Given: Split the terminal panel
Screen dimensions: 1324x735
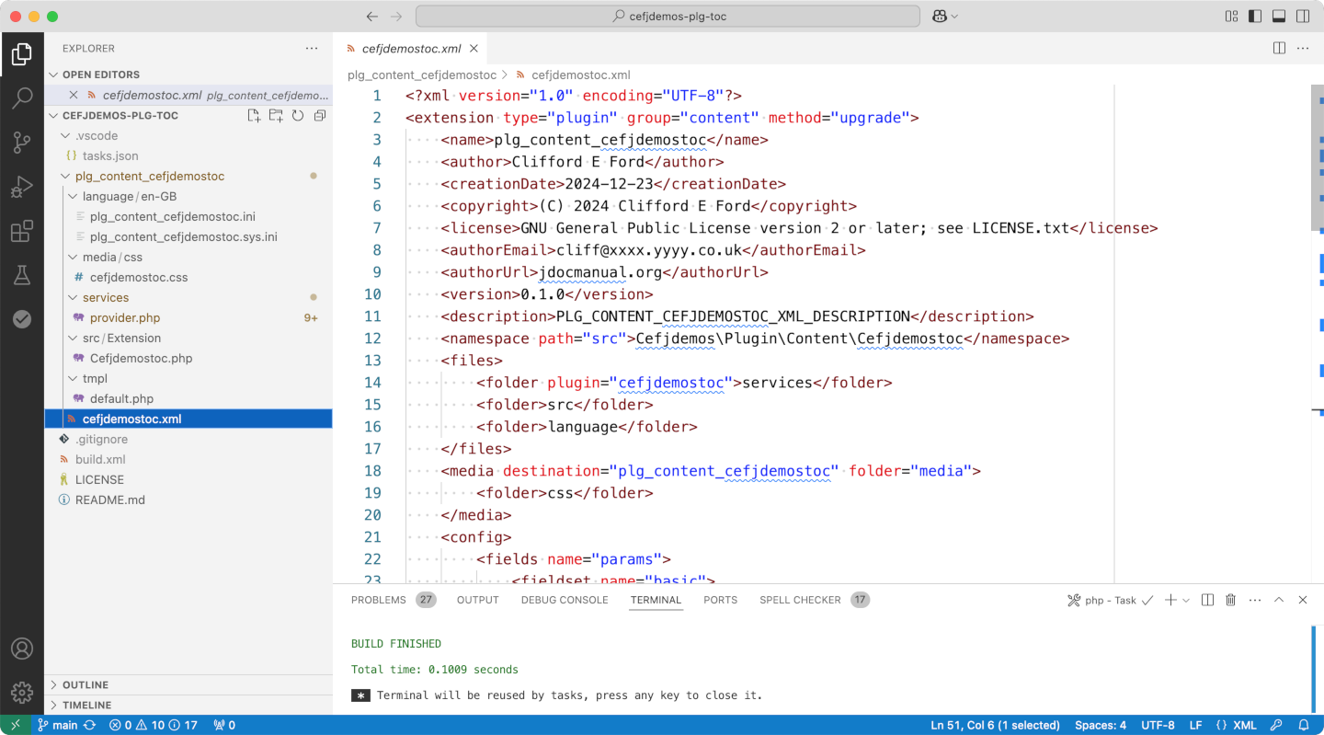Looking at the screenshot, I should (1207, 600).
